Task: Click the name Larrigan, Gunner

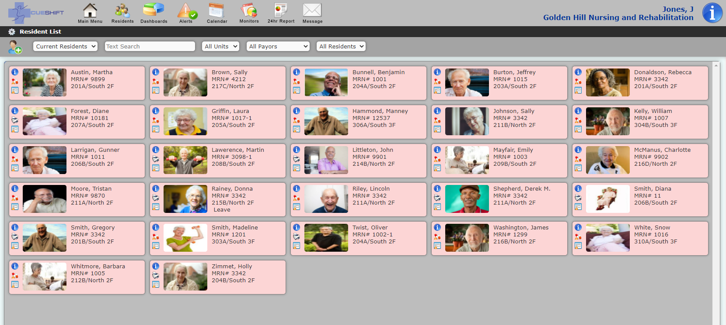Action: [95, 150]
